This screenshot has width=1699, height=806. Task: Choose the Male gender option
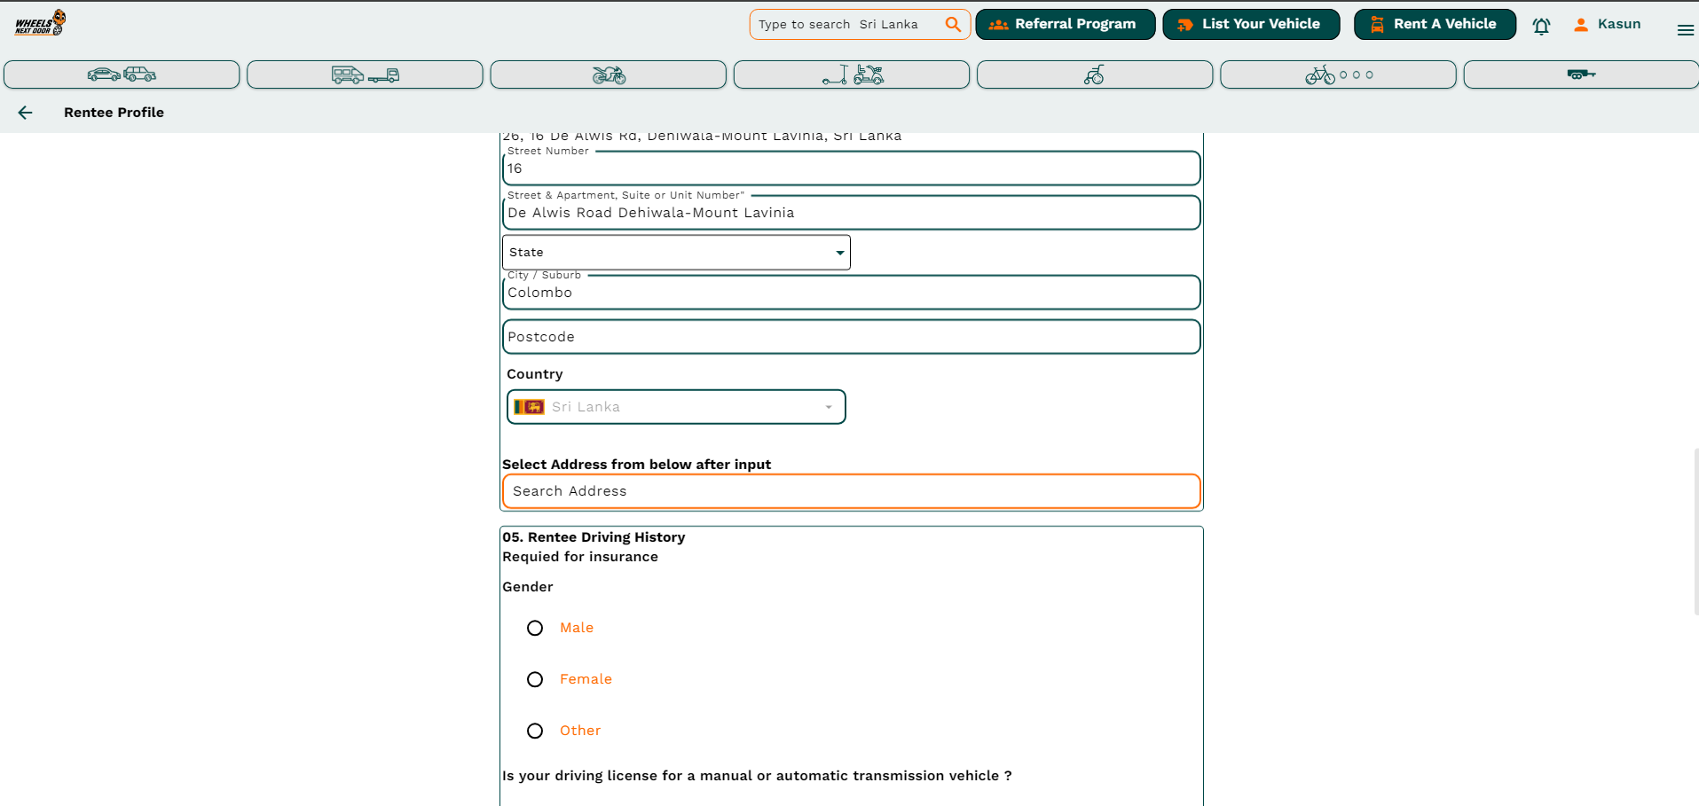tap(535, 628)
